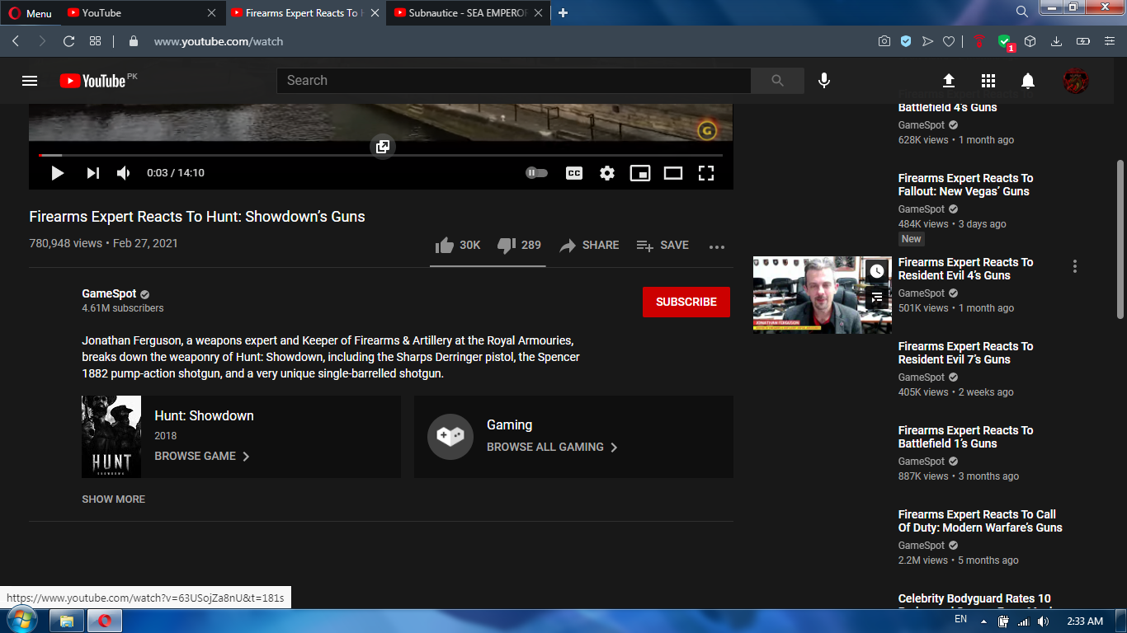
Task: Open the YouTube hamburger guide menu
Action: pyautogui.click(x=30, y=81)
